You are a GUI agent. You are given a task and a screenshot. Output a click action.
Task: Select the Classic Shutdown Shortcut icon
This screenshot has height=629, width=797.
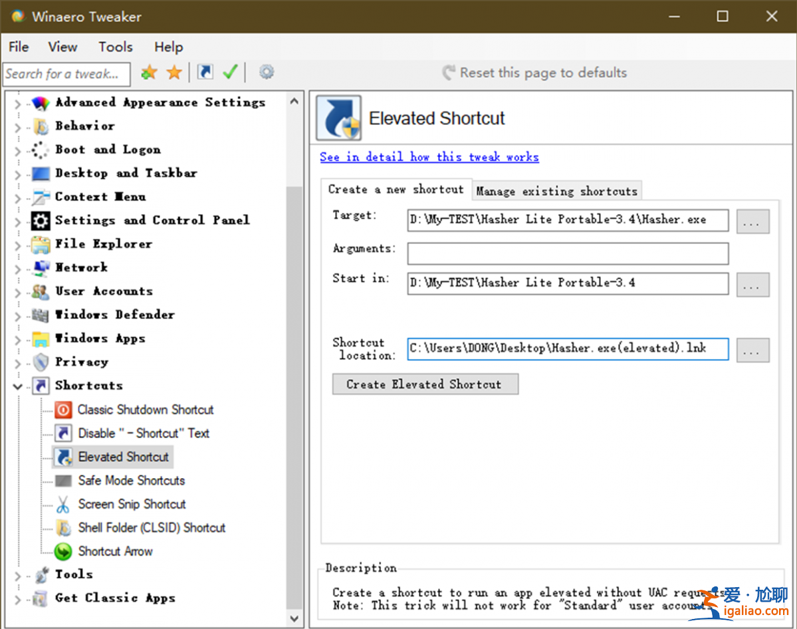point(63,410)
